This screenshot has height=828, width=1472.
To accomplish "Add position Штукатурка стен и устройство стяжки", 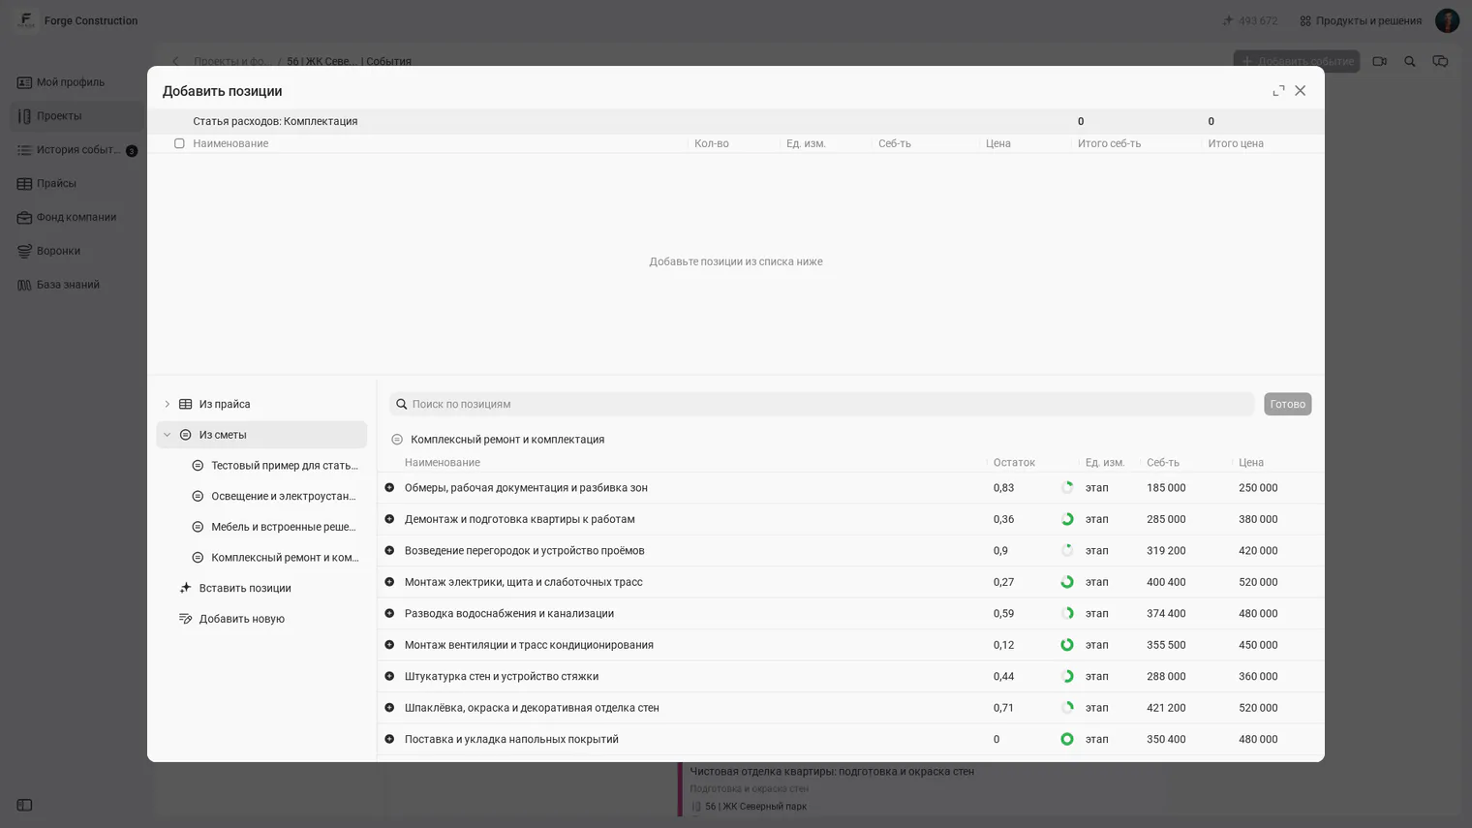I will pyautogui.click(x=389, y=676).
